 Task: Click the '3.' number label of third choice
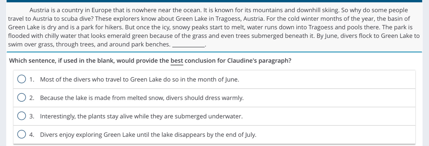(x=32, y=116)
